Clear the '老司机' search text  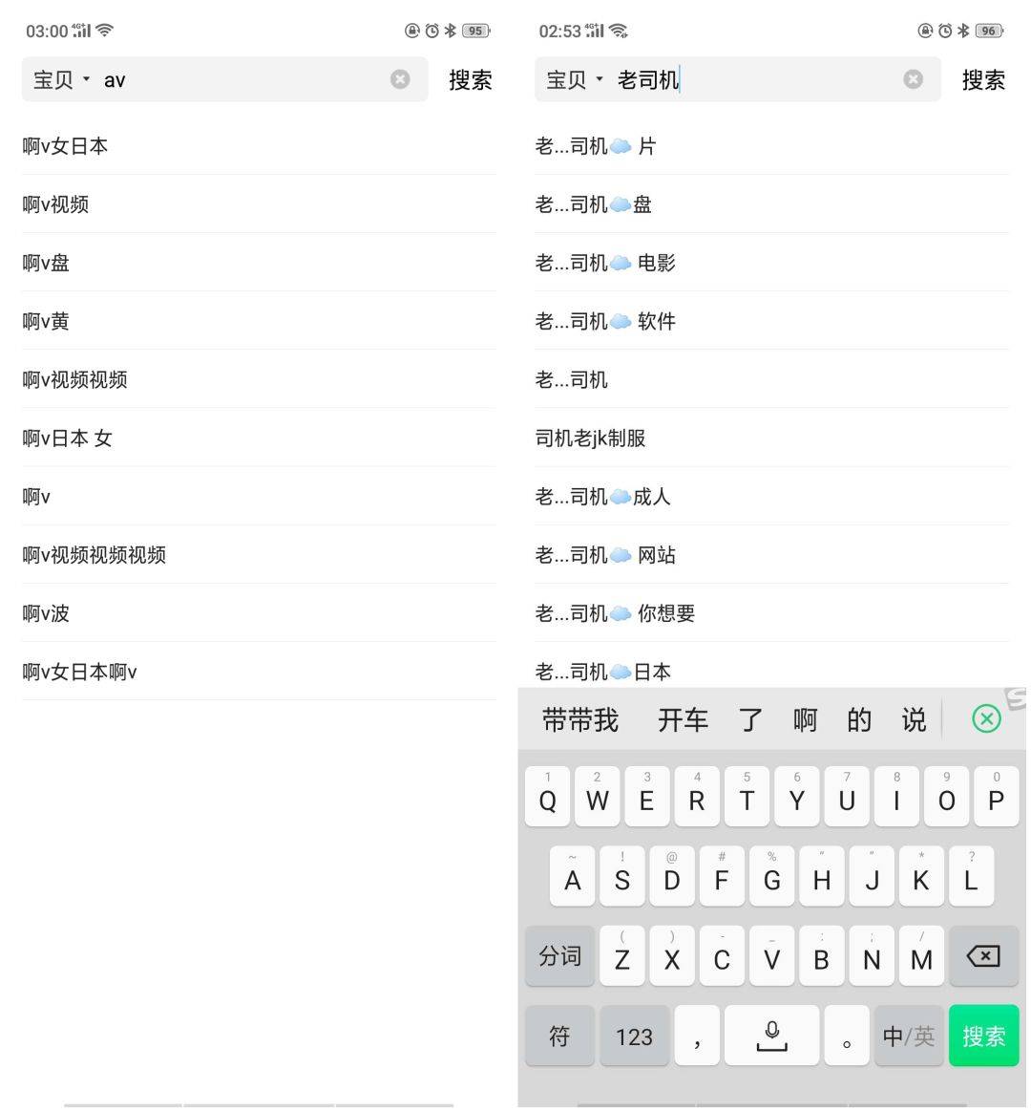point(913,79)
